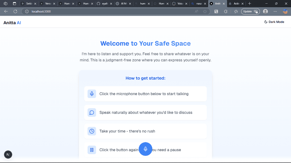Switch to the Voice tab

tap(178, 4)
